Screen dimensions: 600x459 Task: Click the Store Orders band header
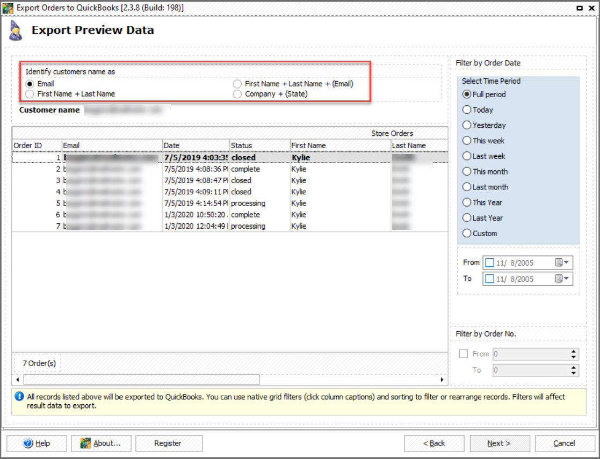tap(392, 133)
